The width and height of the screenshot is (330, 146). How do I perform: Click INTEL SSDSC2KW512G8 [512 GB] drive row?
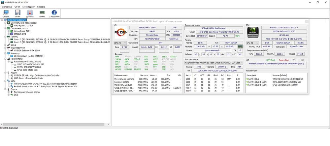[x=276, y=82]
